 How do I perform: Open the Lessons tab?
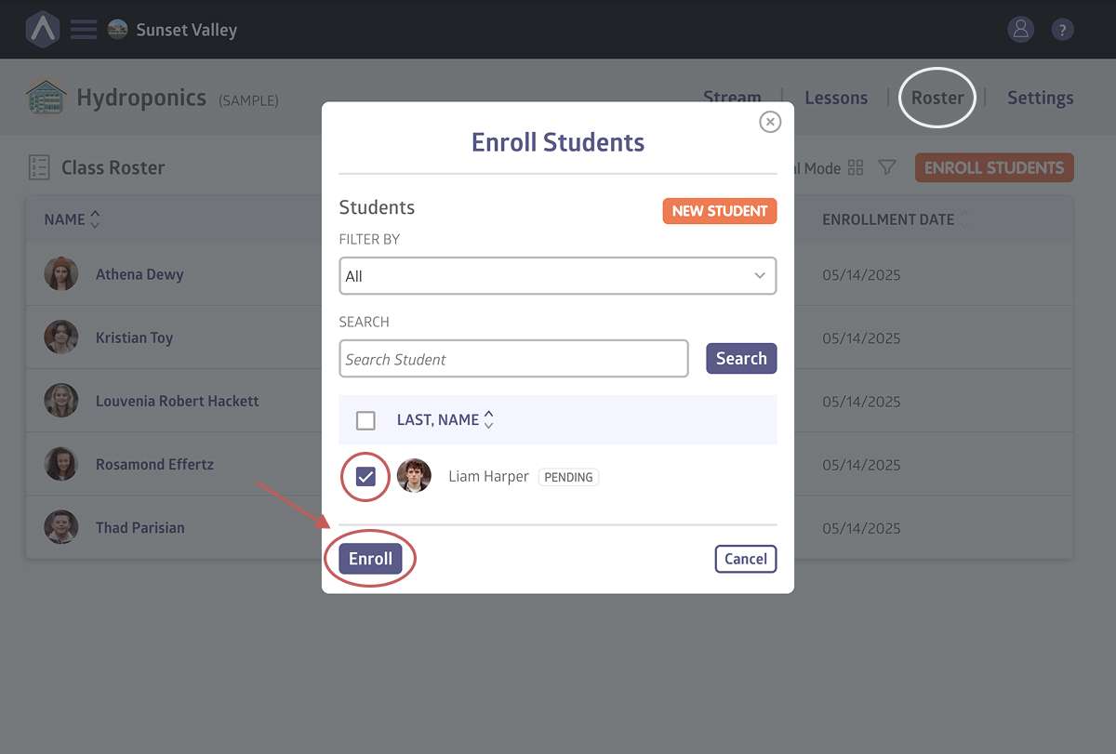tap(835, 98)
